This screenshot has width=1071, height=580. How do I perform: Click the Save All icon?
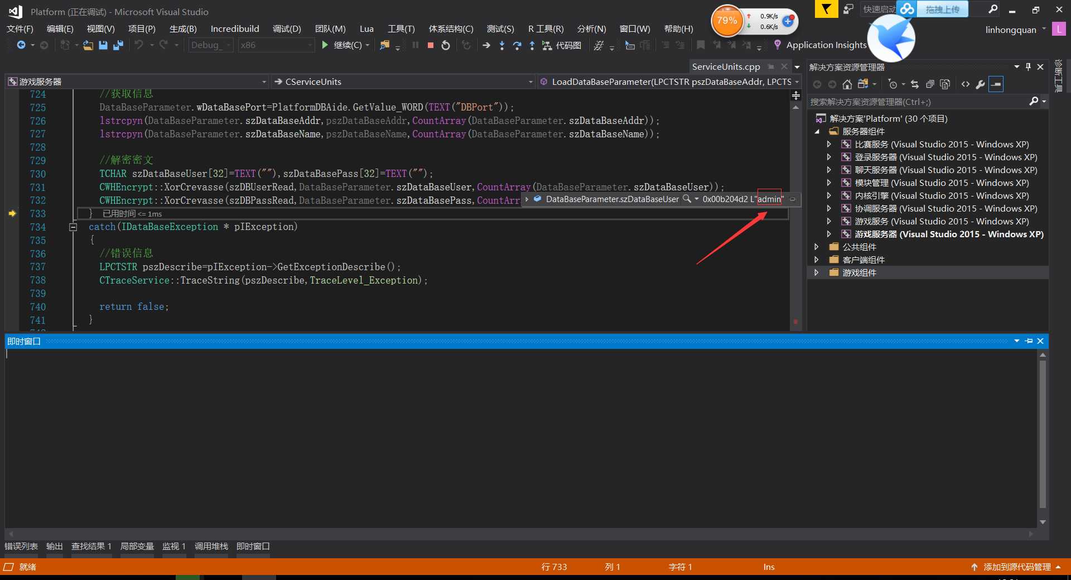pyautogui.click(x=118, y=45)
